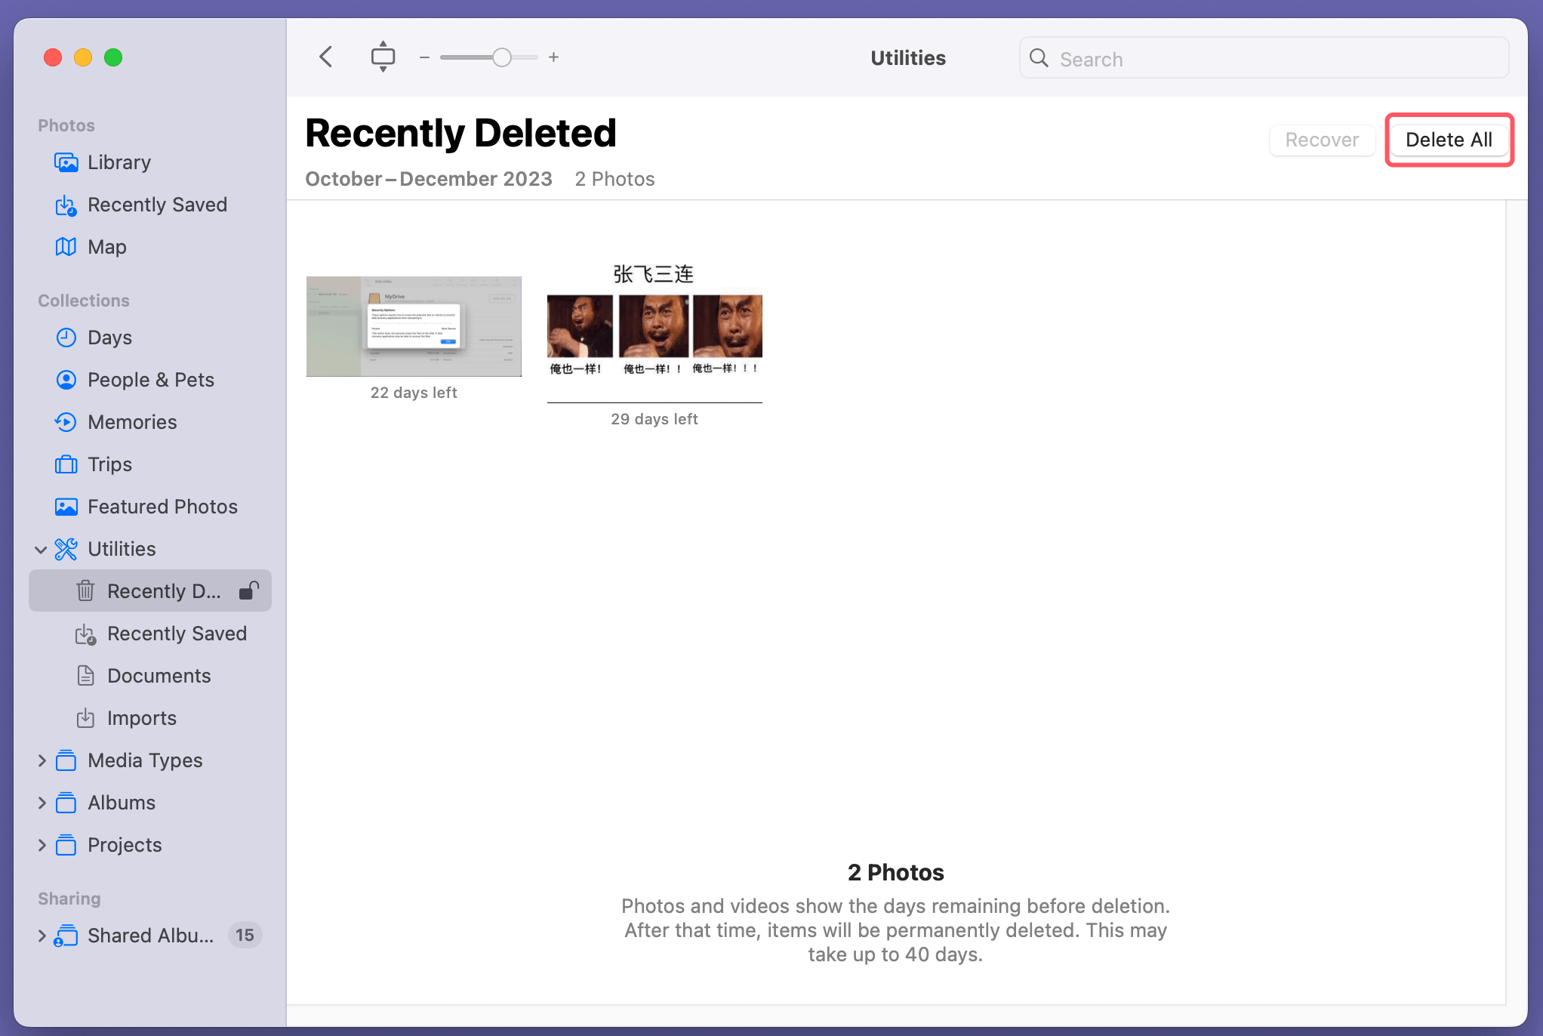Click the back navigation arrow
Viewport: 1543px width, 1036px height.
pyautogui.click(x=325, y=57)
